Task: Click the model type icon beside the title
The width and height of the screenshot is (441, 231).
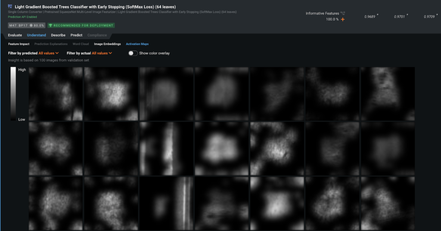Action: pos(10,6)
